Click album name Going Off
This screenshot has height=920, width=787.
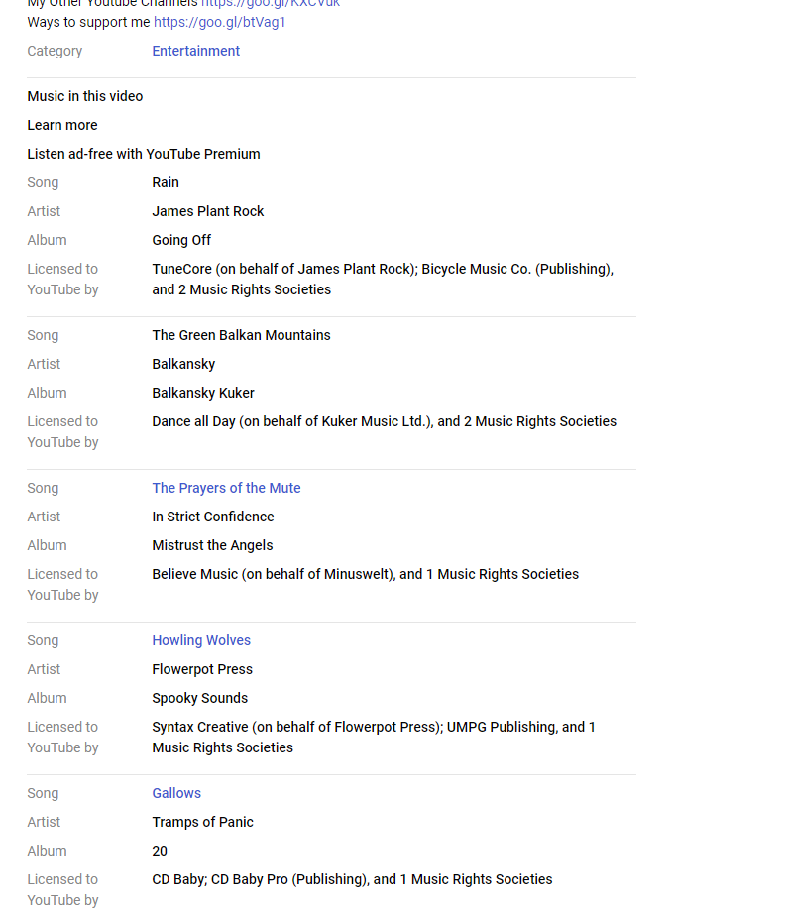(x=181, y=240)
